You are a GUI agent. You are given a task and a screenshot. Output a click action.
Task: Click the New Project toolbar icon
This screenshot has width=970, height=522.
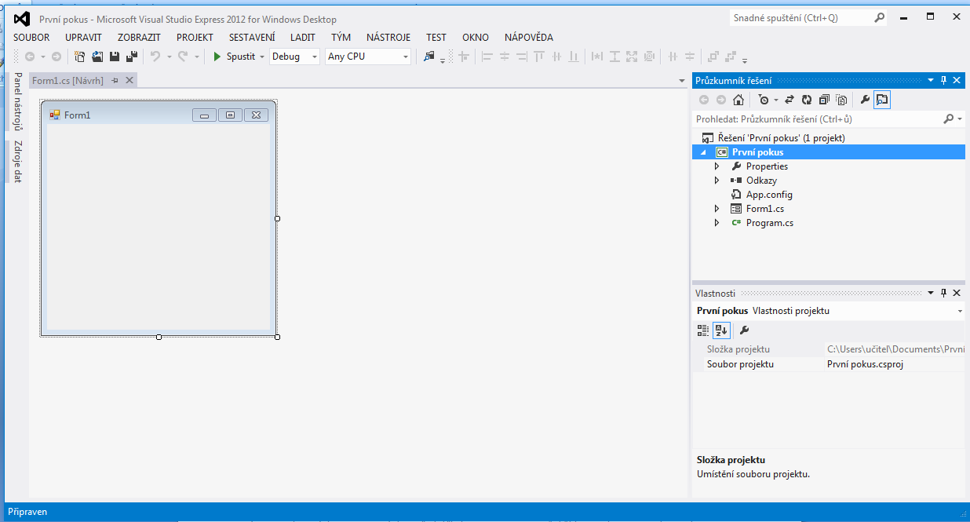click(x=80, y=57)
